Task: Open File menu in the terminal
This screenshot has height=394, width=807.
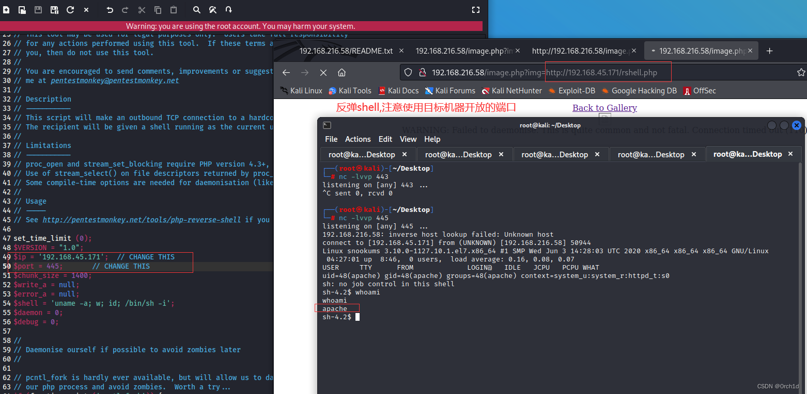Action: click(x=331, y=139)
